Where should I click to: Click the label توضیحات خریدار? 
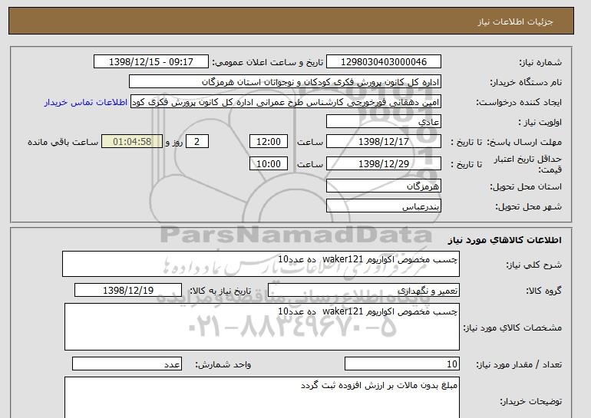pos(530,402)
